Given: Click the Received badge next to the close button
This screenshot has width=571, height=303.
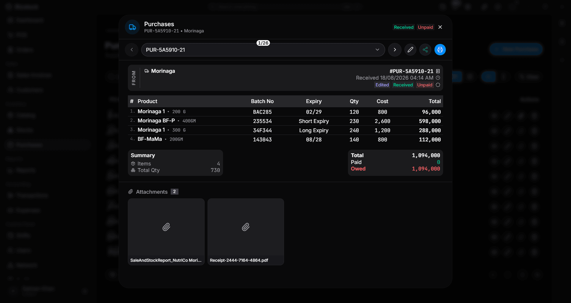Looking at the screenshot, I should point(404,27).
